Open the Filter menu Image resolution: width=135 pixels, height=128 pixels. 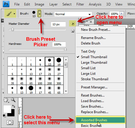[80, 4]
